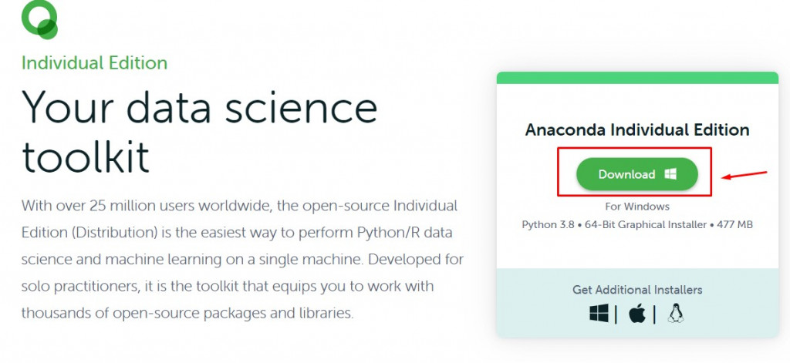Click the Windows logo inside the Download button
The height and width of the screenshot is (363, 790).
[x=670, y=174]
